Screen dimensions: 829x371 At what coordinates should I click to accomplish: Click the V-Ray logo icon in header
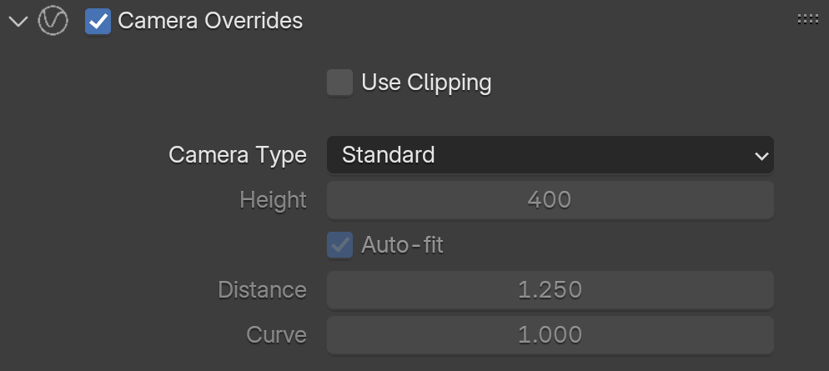[53, 21]
